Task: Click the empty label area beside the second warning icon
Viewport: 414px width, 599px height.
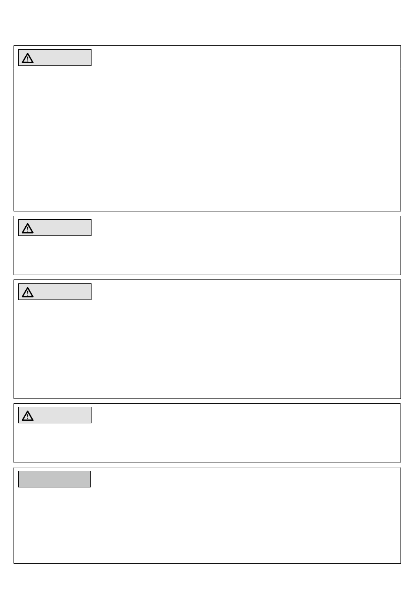Action: (62, 228)
